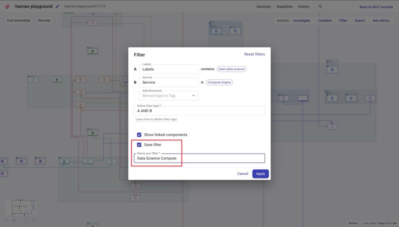Click the Define filter logic field
This screenshot has height=227, width=399.
pos(199,111)
